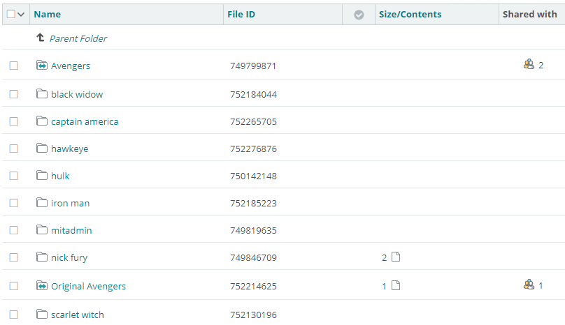Click the checkmark status column header icon
The height and width of the screenshot is (325, 565).
359,15
